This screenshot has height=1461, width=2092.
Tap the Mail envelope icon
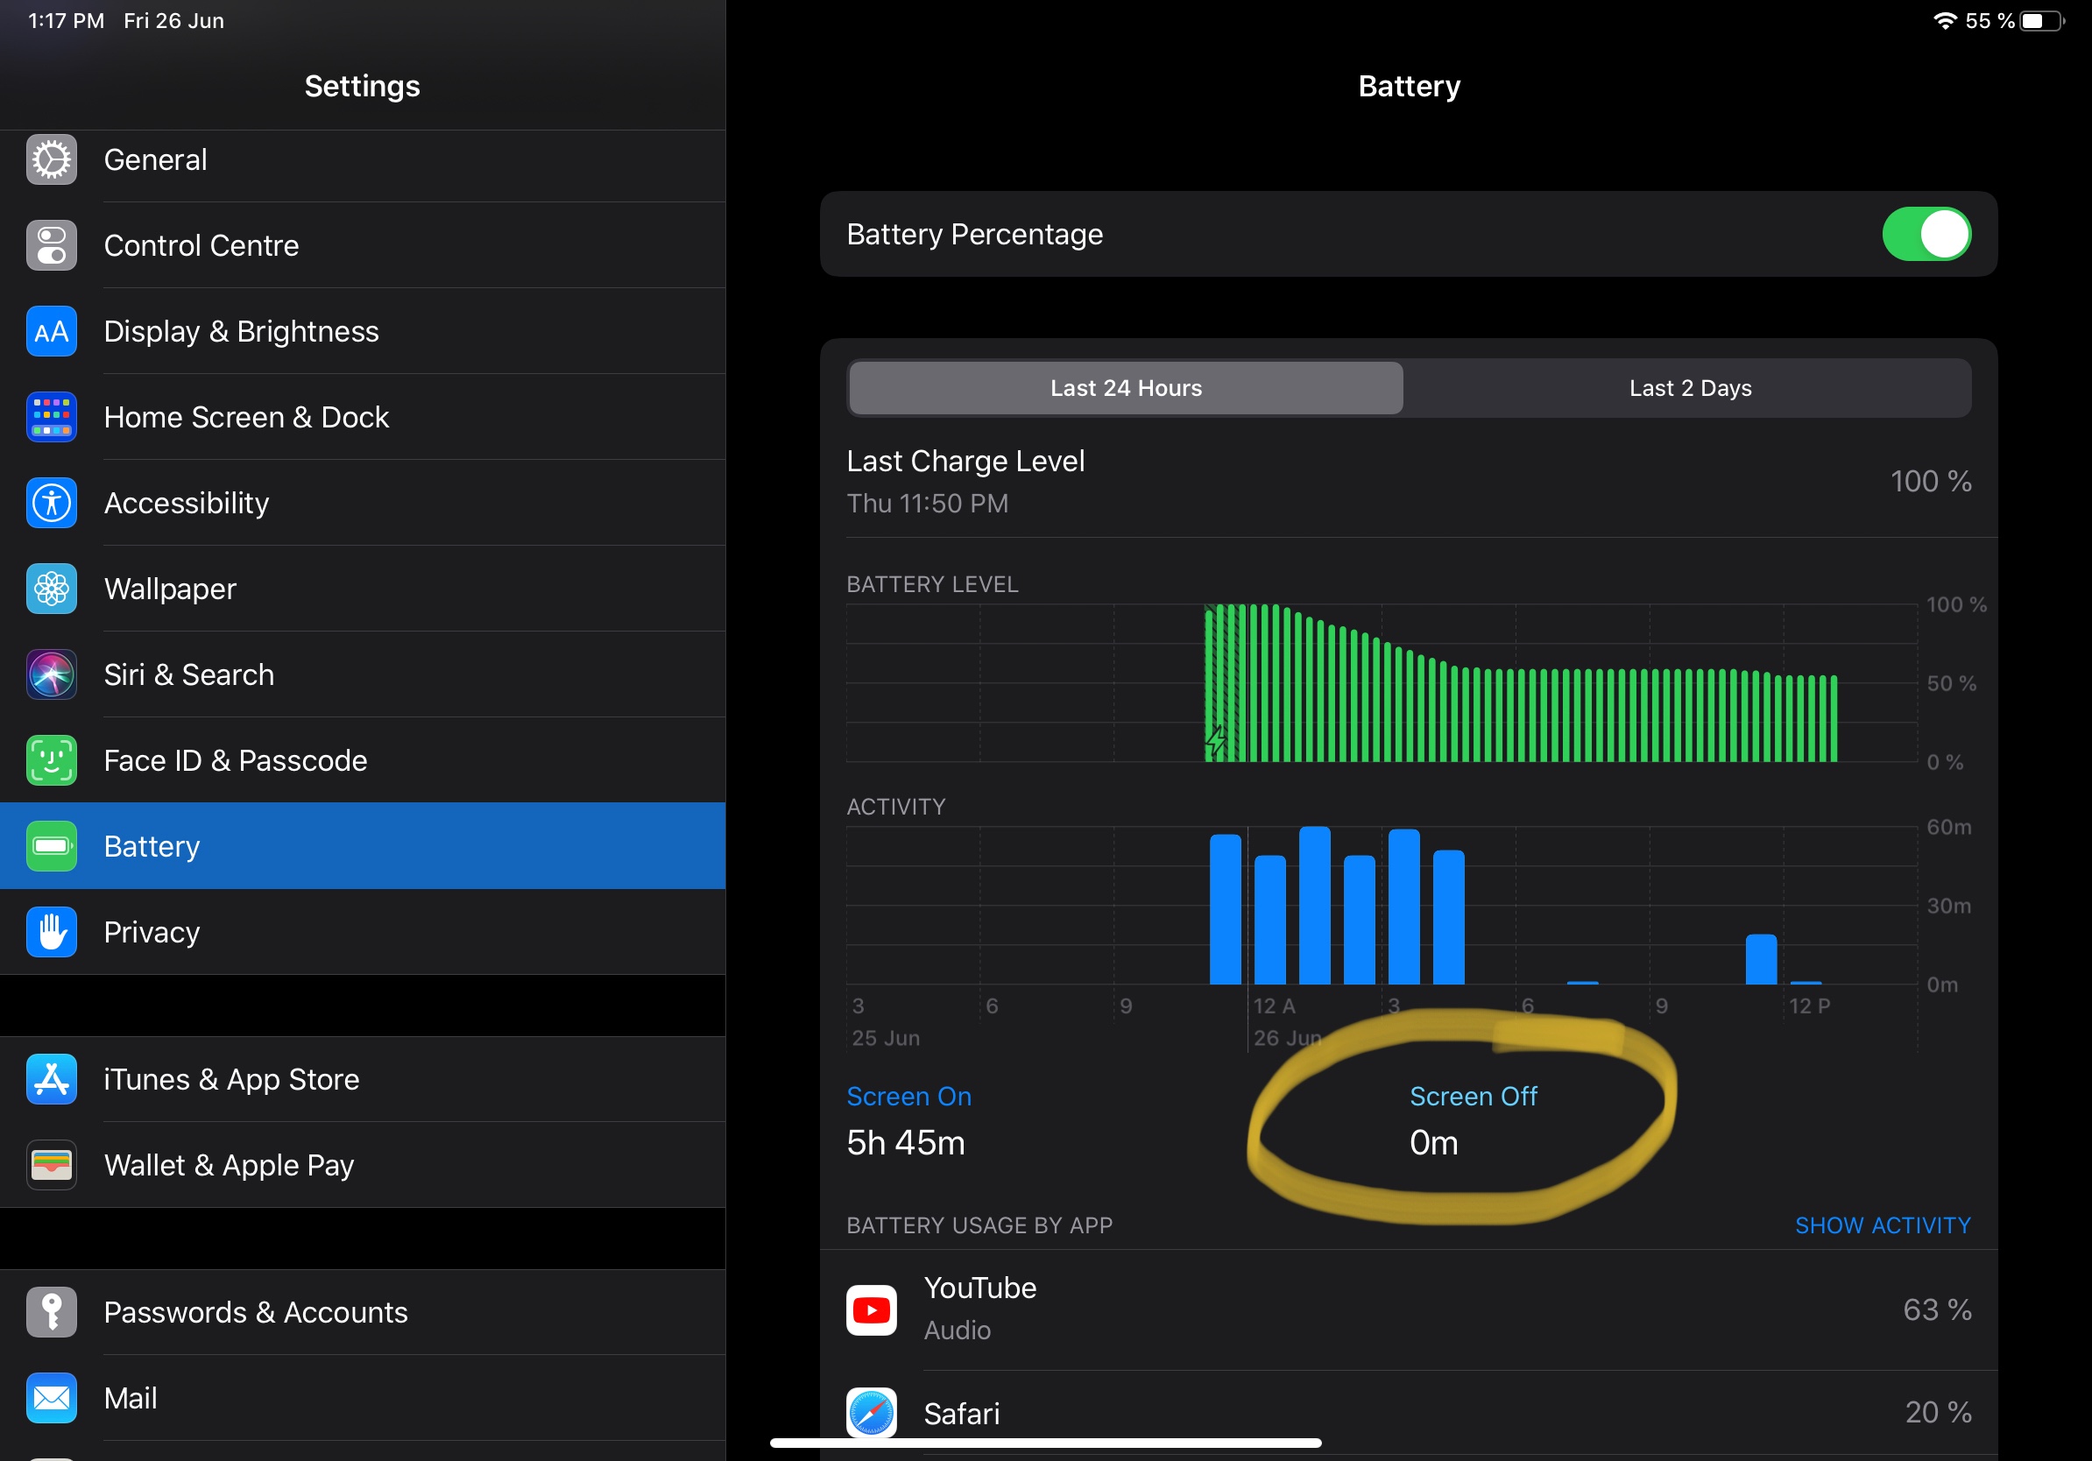point(51,1398)
